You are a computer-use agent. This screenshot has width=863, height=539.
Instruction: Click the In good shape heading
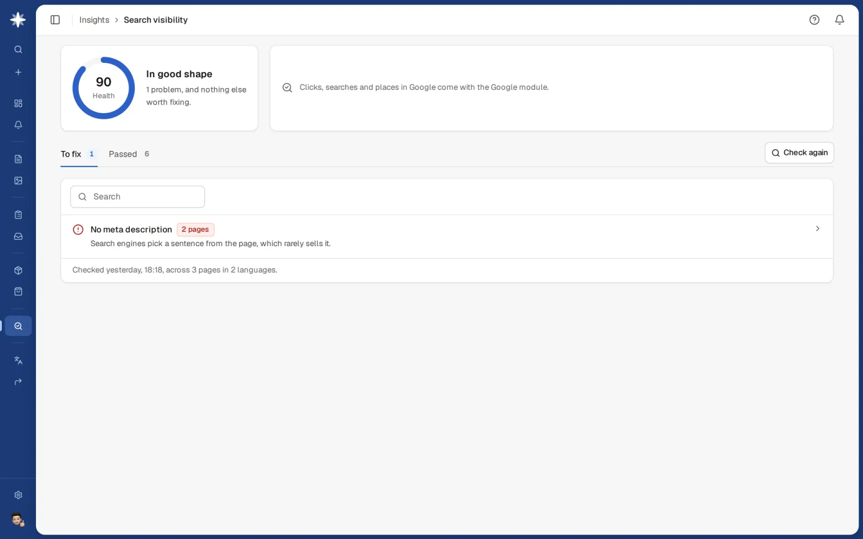pyautogui.click(x=179, y=74)
